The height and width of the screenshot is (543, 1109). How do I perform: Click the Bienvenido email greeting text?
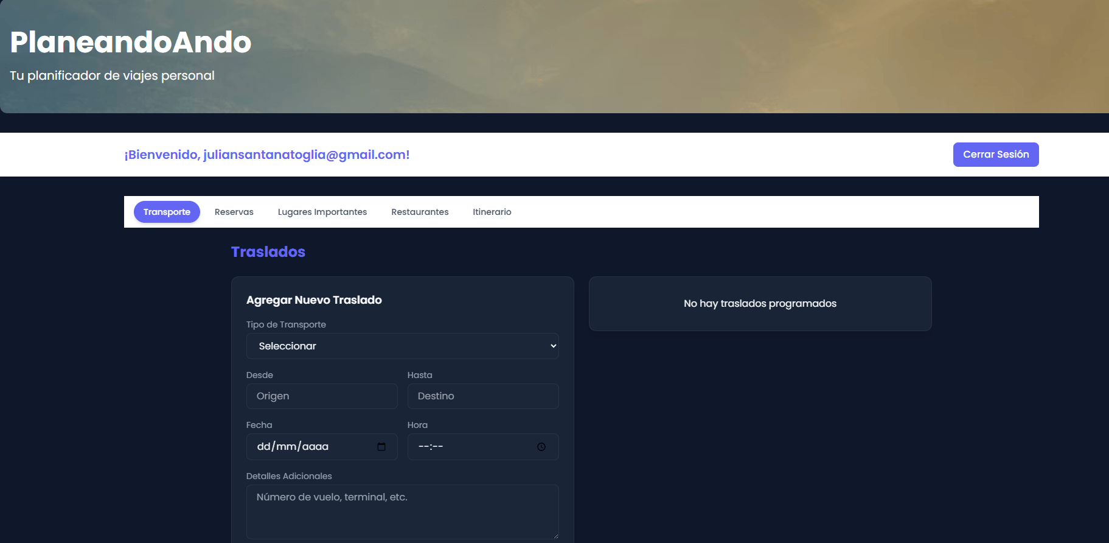pos(267,155)
